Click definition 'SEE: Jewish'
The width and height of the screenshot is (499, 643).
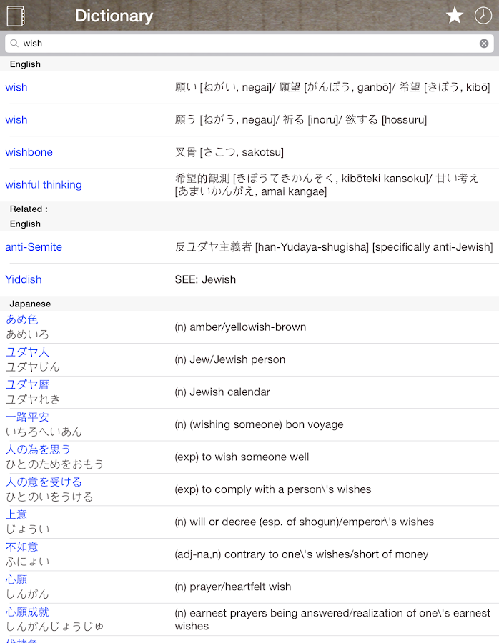[205, 279]
